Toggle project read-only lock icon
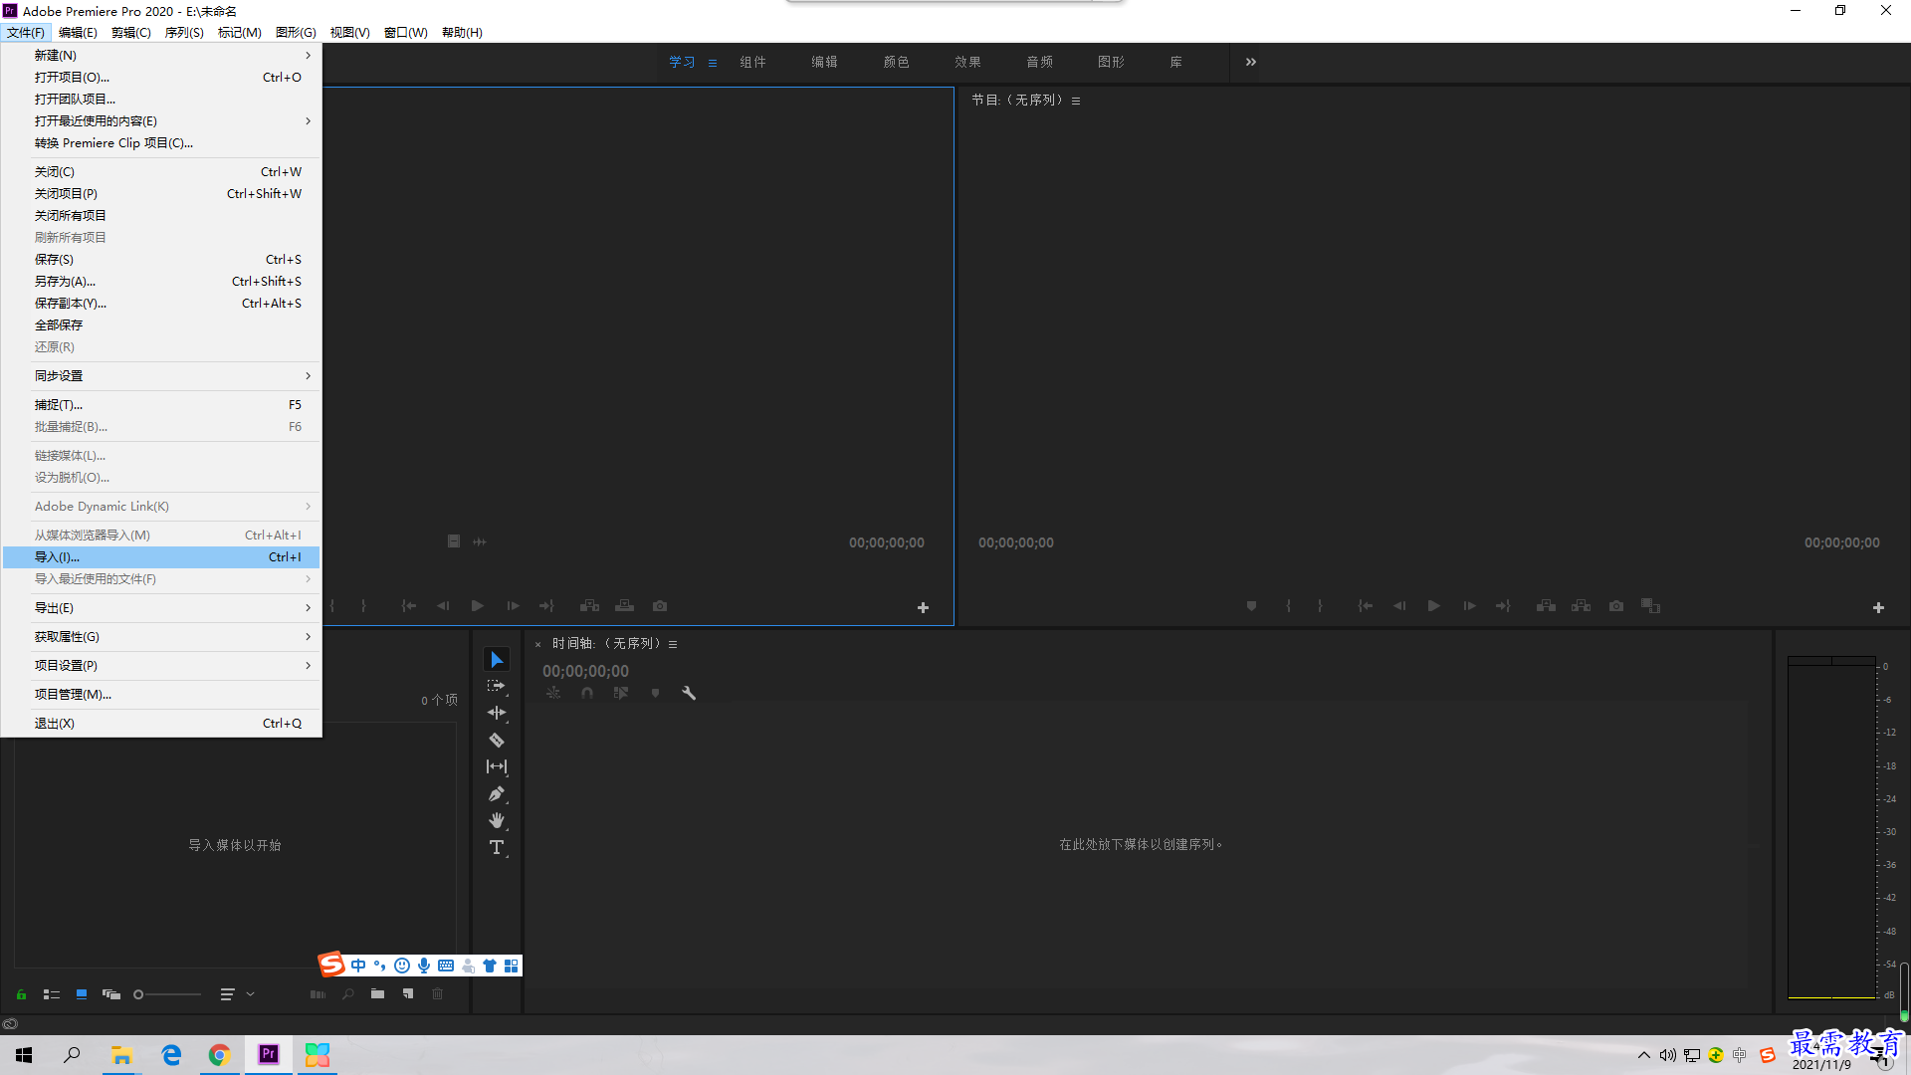Viewport: 1911px width, 1075px height. 21,994
